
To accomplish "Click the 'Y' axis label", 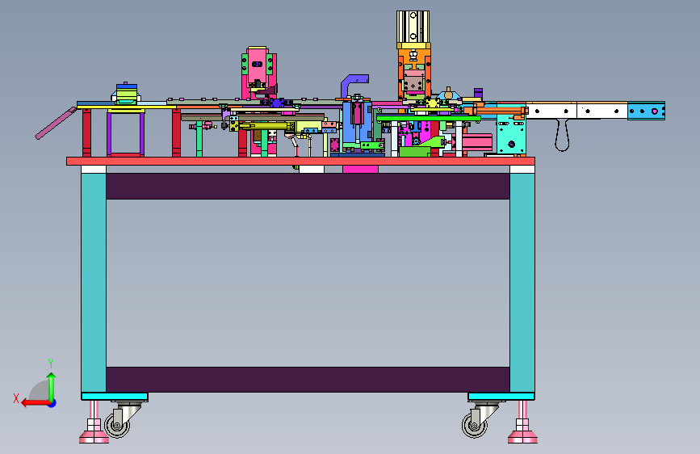I will click(x=51, y=363).
